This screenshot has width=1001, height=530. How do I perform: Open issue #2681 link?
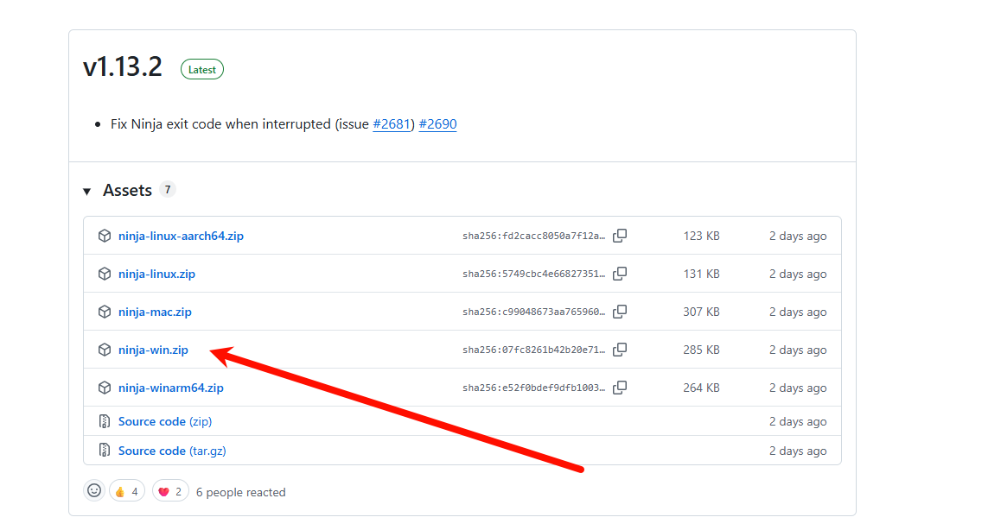(x=392, y=123)
